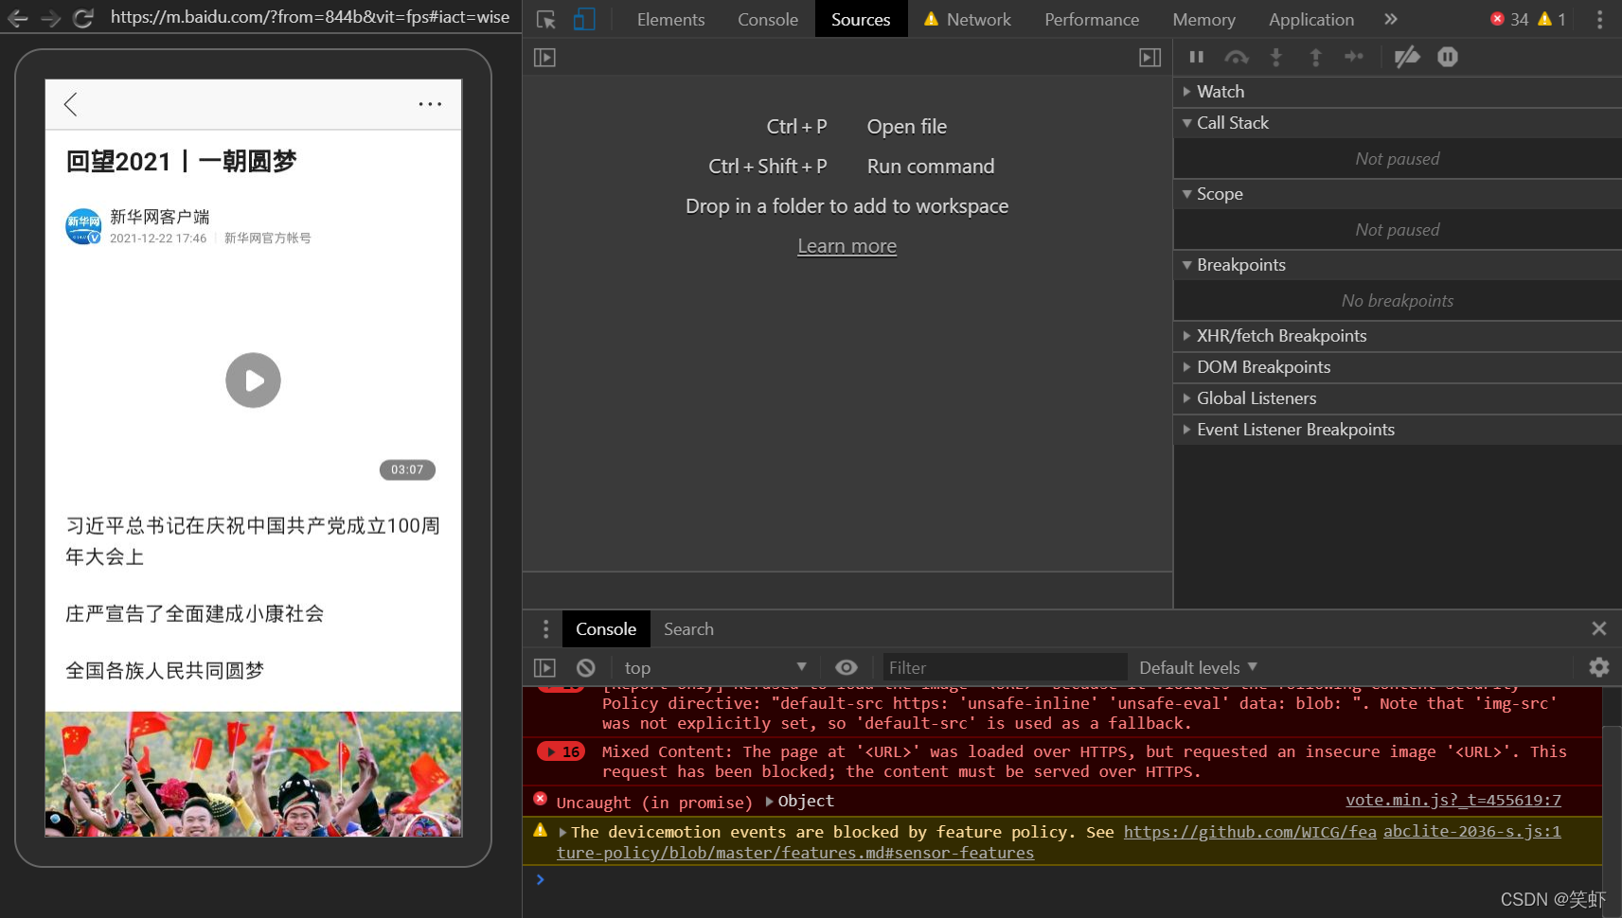Open the Console tab in top bar
The height and width of the screenshot is (918, 1622).
pos(768,19)
